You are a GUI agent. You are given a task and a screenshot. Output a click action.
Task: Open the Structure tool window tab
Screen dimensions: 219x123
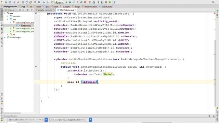(x=2, y=28)
